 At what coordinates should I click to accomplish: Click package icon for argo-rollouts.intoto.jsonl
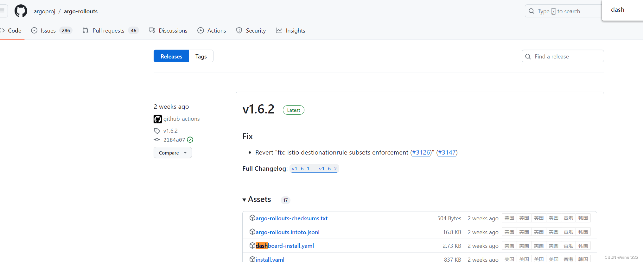coord(252,232)
